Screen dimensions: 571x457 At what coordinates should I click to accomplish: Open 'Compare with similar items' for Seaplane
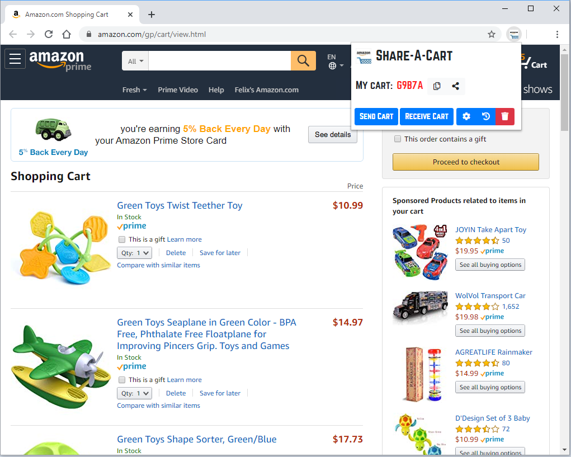point(158,405)
